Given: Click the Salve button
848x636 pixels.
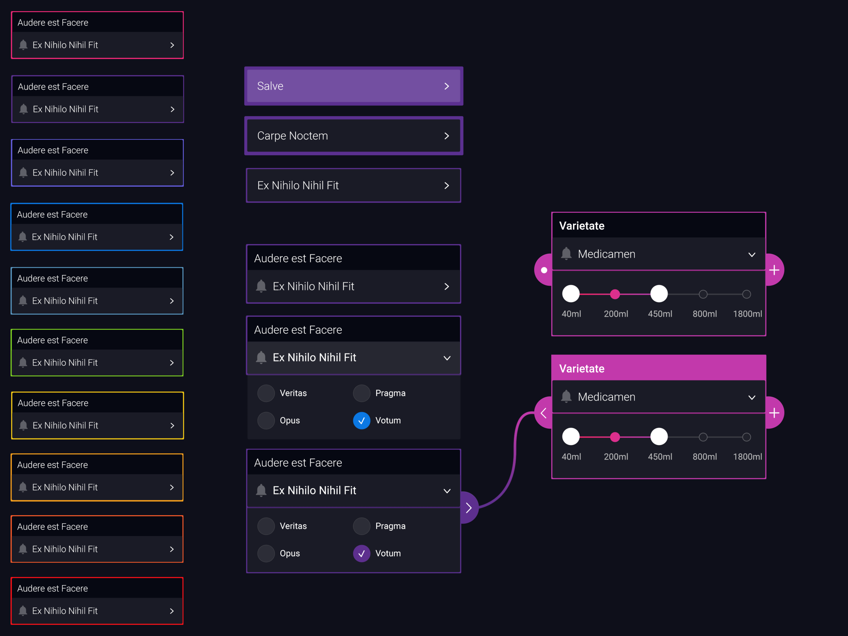Looking at the screenshot, I should [x=353, y=86].
